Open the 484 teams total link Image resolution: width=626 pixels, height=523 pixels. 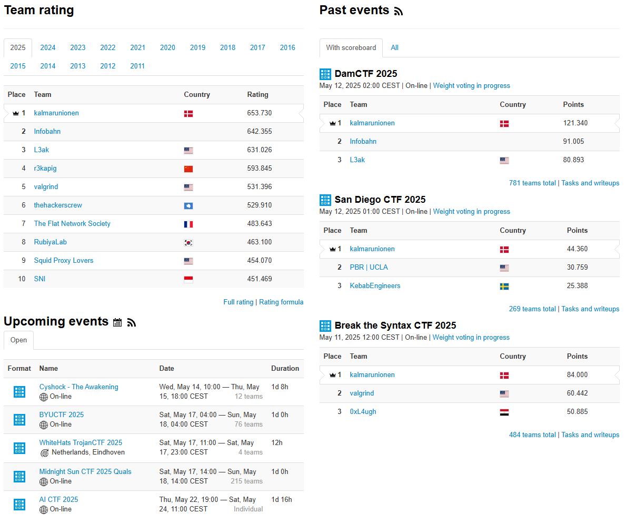532,435
